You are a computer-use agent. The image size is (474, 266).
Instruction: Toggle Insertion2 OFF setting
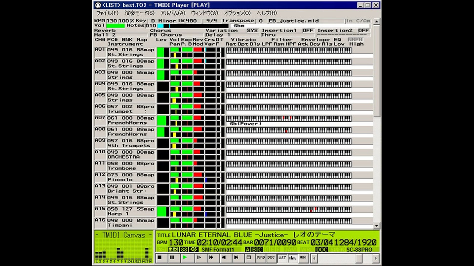point(363,31)
